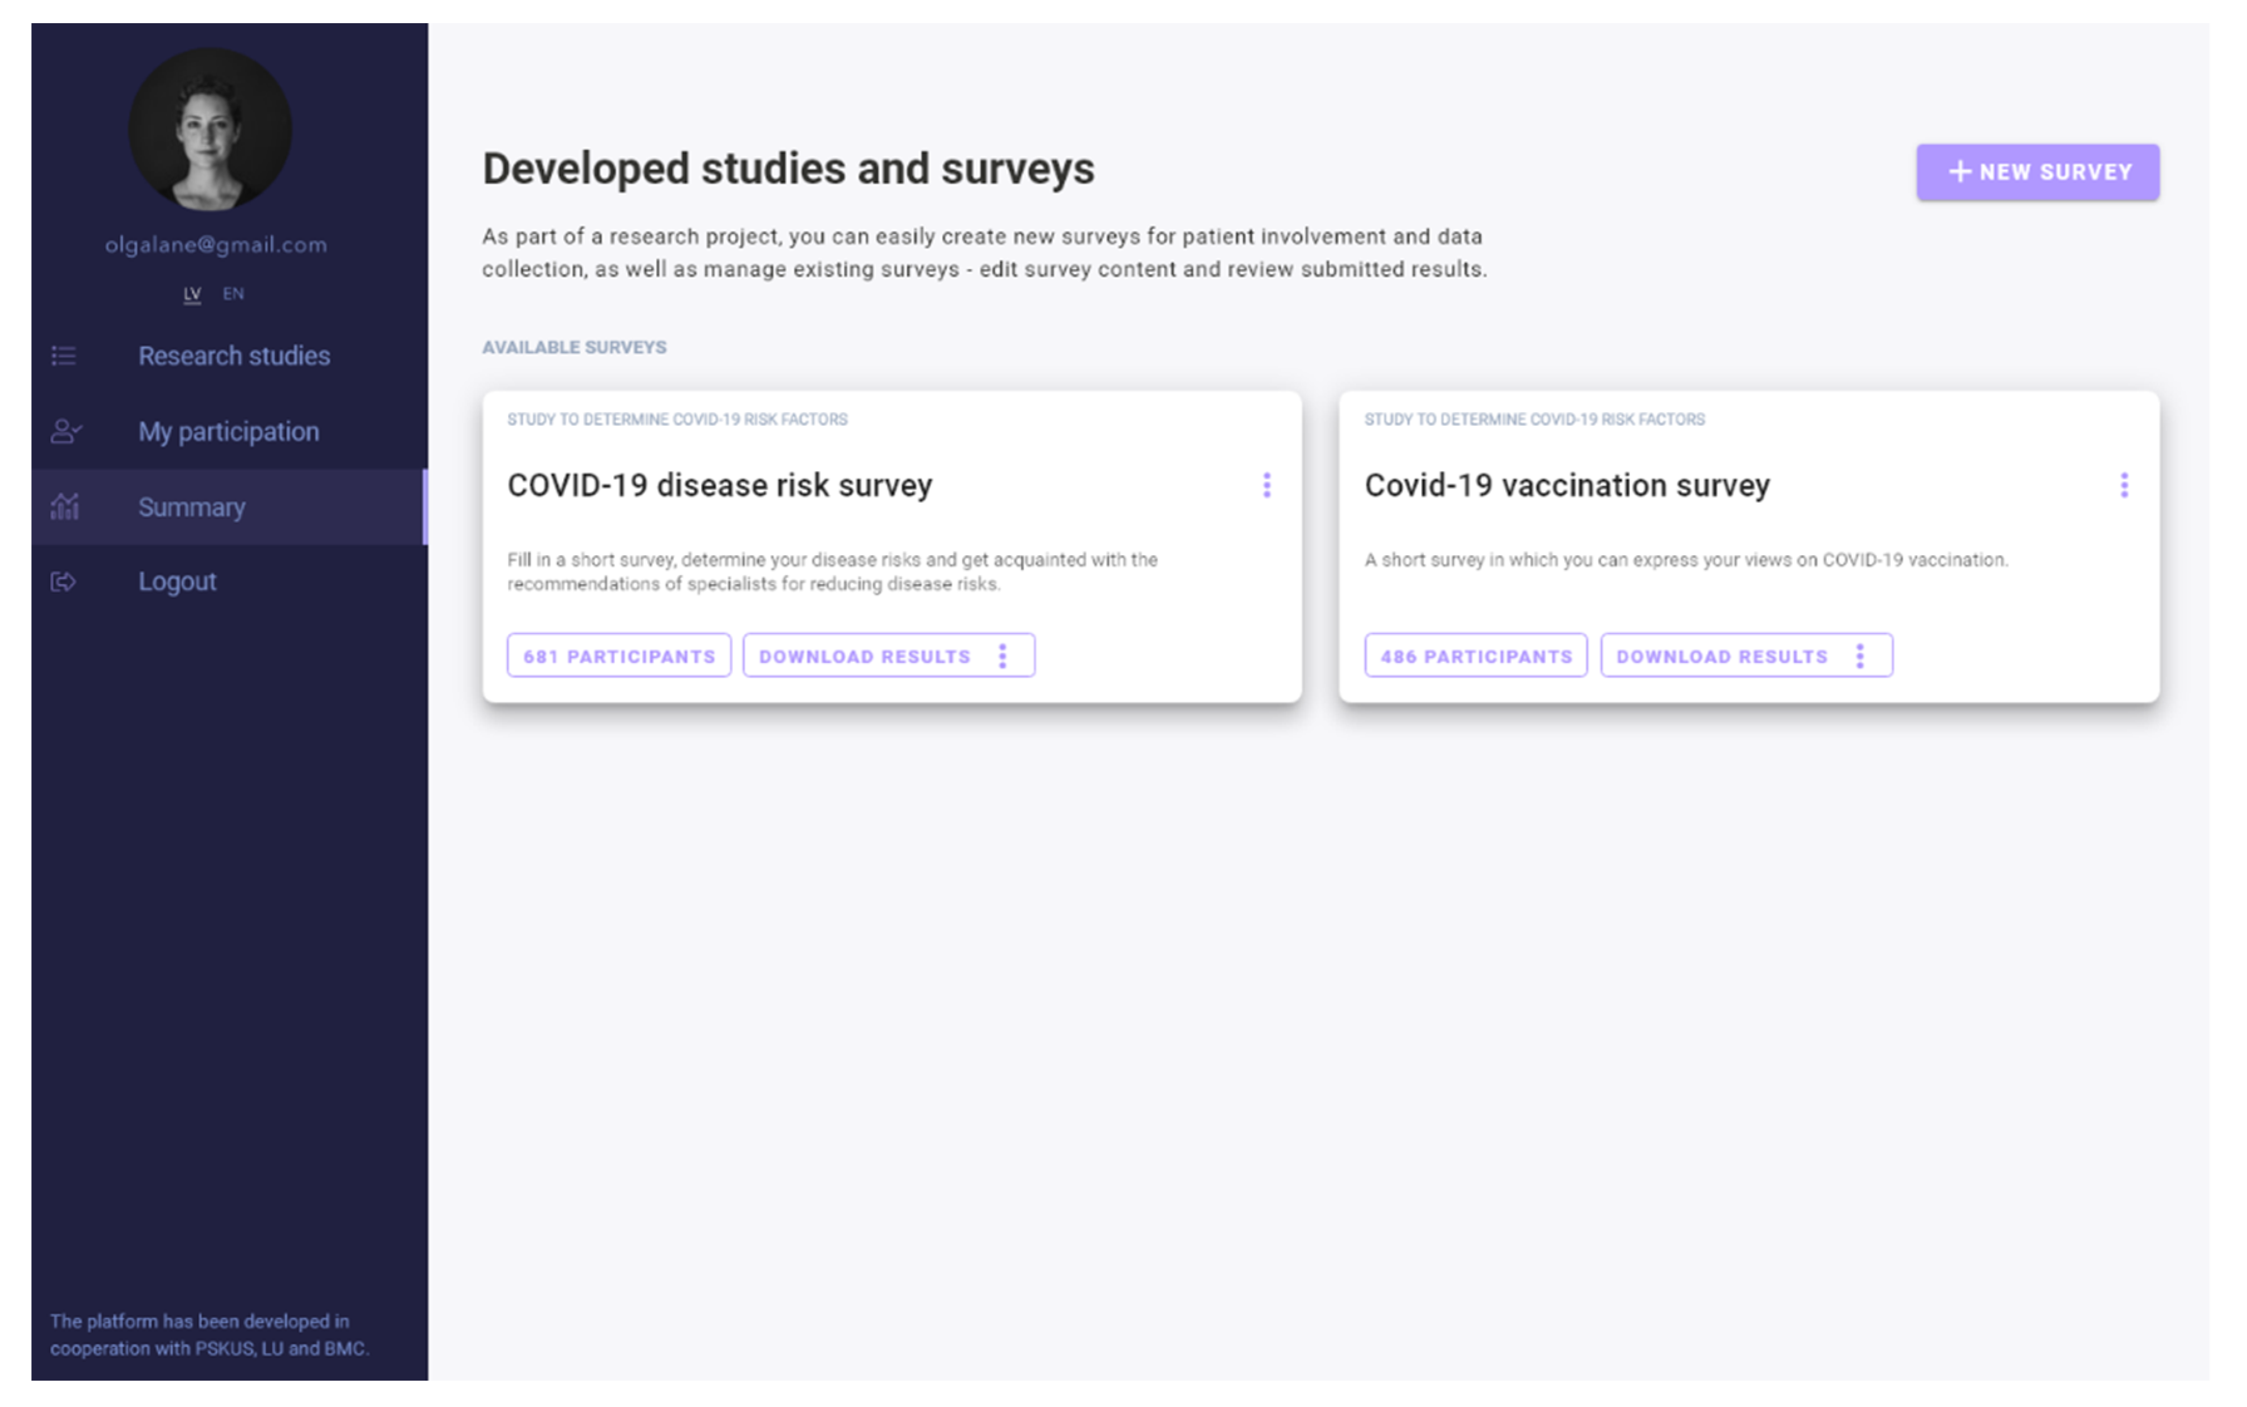Open Research studies menu item

[x=229, y=356]
